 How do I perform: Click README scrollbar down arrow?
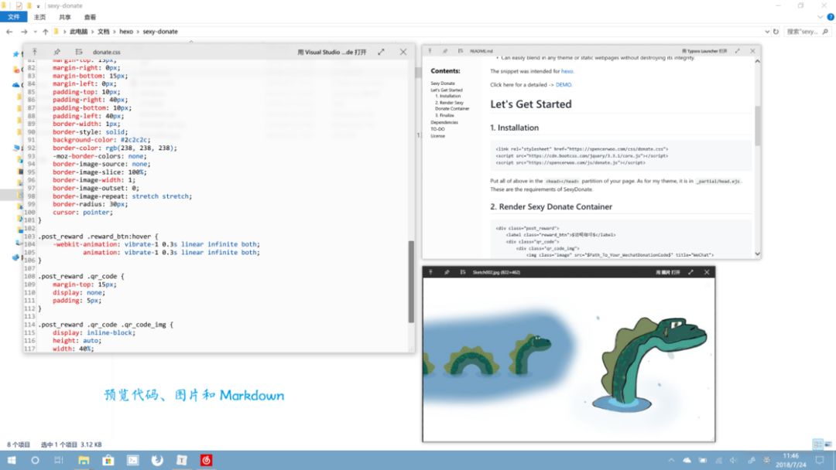tap(758, 254)
